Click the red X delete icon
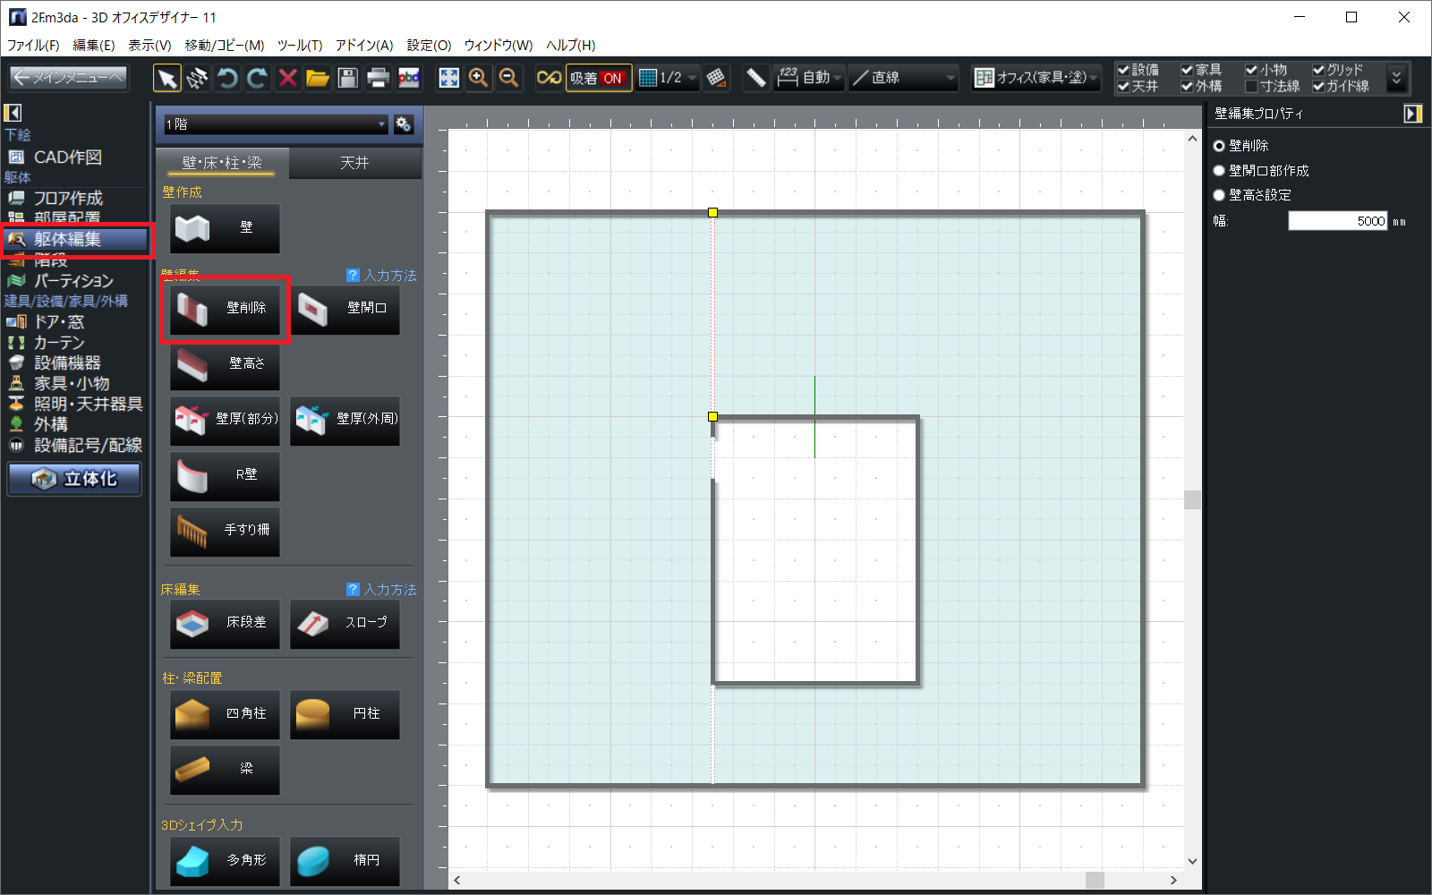This screenshot has height=895, width=1432. pos(287,79)
